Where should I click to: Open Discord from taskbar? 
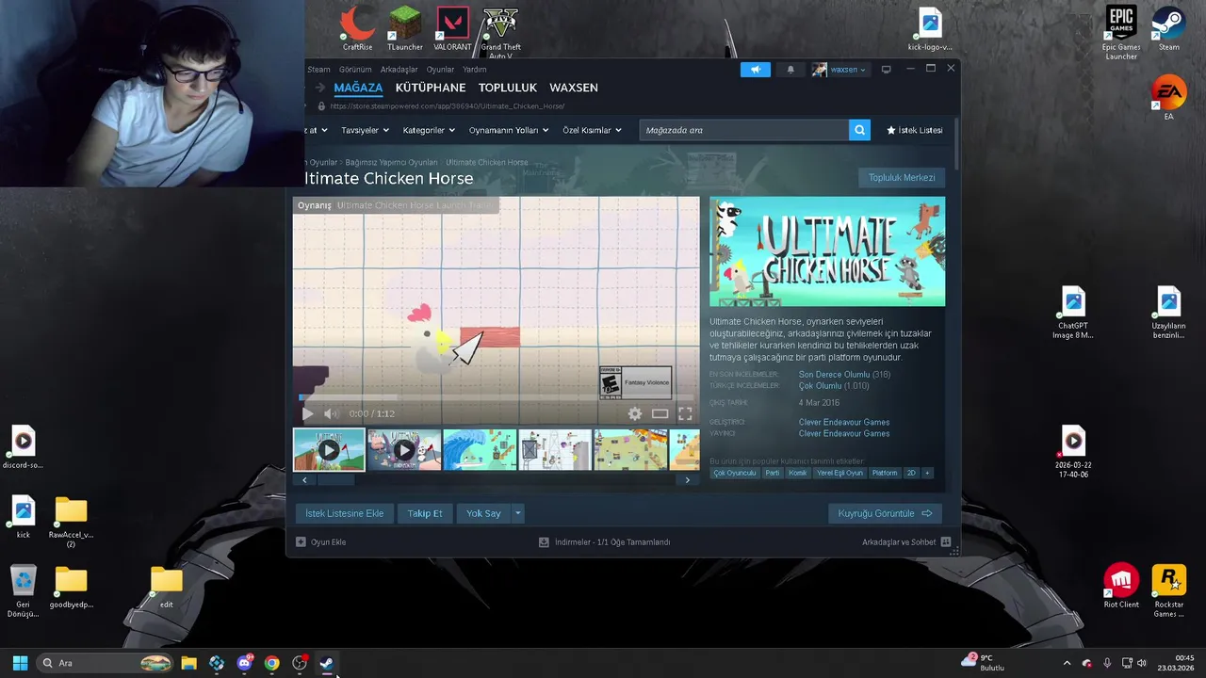pos(245,663)
